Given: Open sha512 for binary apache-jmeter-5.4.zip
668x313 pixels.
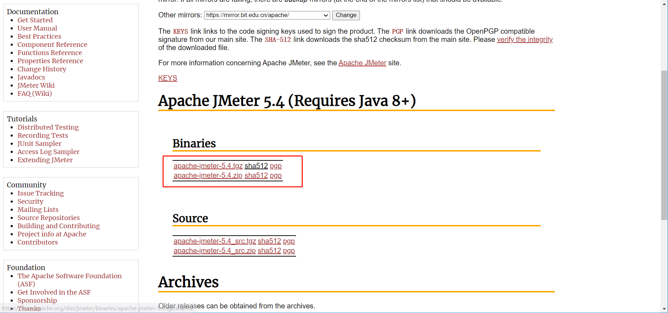Looking at the screenshot, I should click(256, 175).
